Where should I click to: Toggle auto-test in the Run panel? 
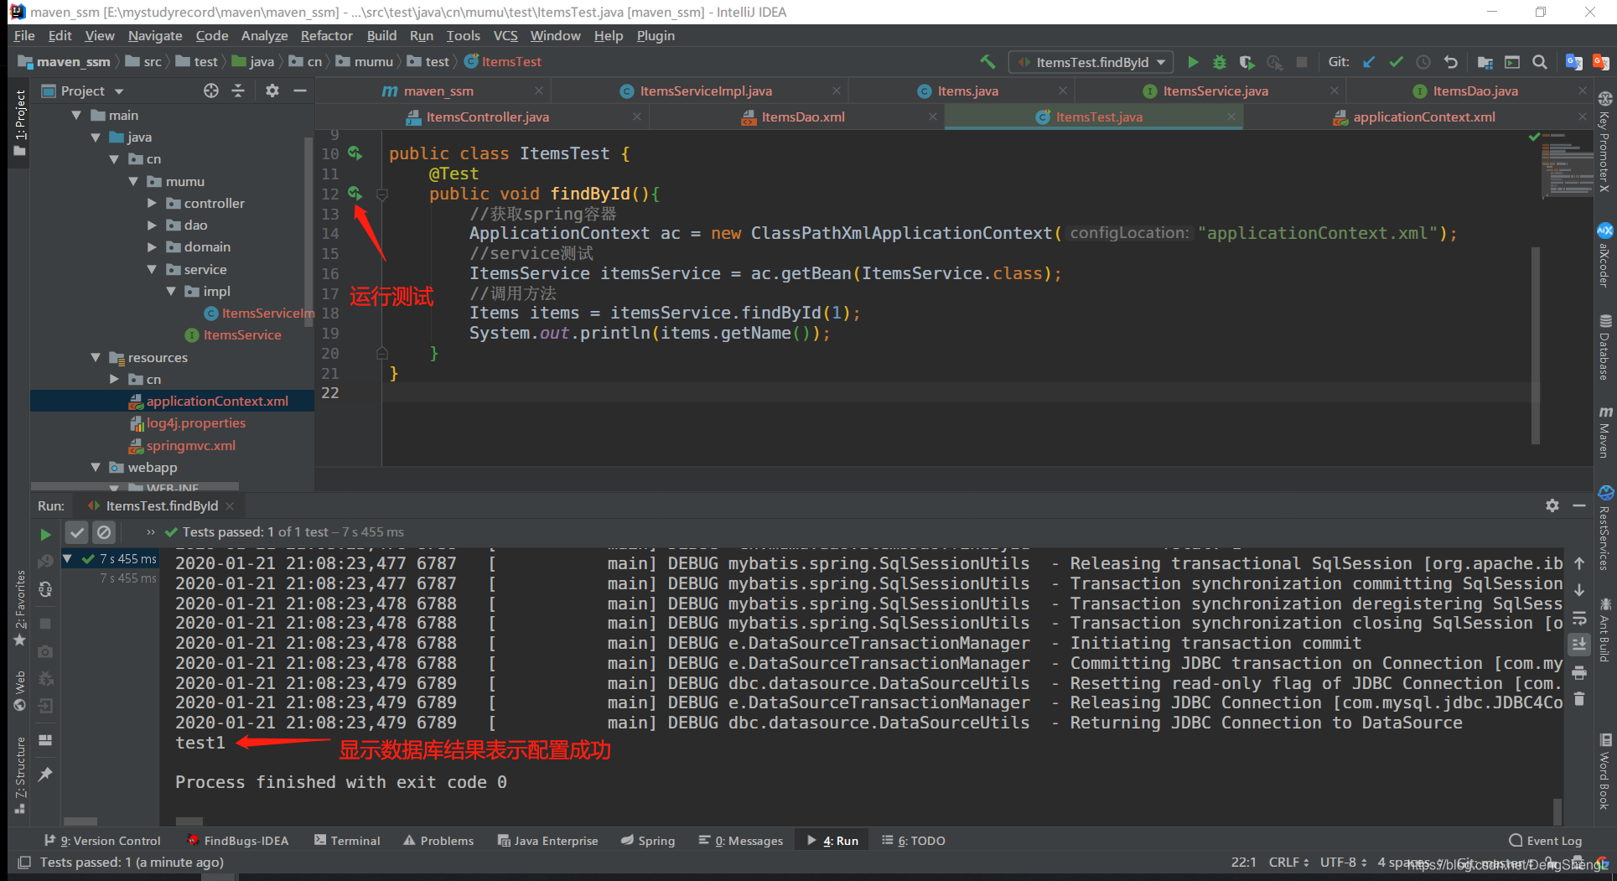click(46, 589)
